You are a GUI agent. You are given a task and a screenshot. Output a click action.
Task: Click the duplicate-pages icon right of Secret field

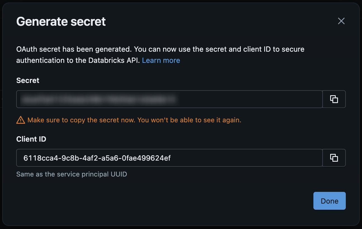[334, 99]
